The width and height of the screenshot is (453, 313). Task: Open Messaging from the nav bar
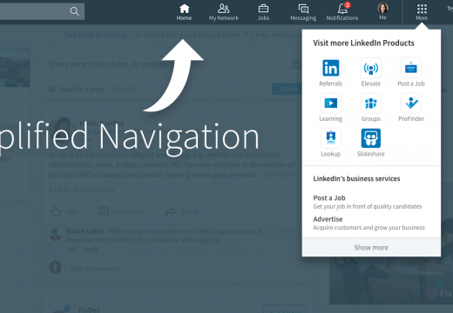[303, 12]
